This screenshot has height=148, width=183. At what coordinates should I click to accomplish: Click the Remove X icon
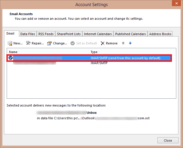[103, 43]
